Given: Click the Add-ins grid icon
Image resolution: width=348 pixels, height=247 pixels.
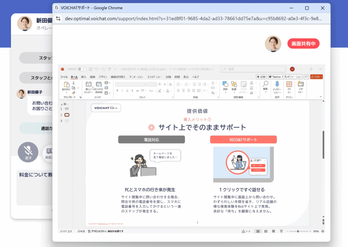Looking at the screenshot, I should [289, 84].
